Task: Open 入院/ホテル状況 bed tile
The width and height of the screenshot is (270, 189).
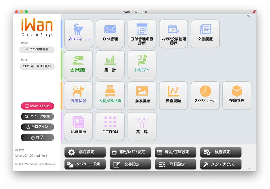Action: [x=110, y=96]
